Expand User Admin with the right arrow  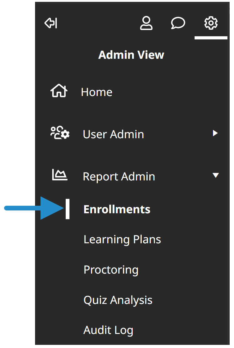[215, 133]
